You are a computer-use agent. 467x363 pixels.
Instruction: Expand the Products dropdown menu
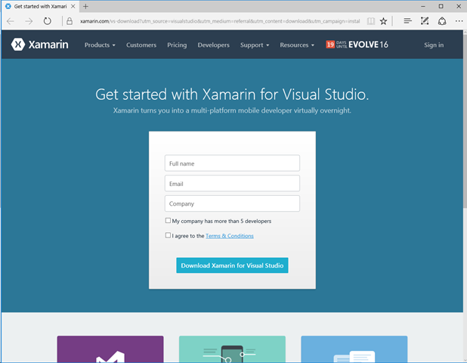click(x=100, y=45)
